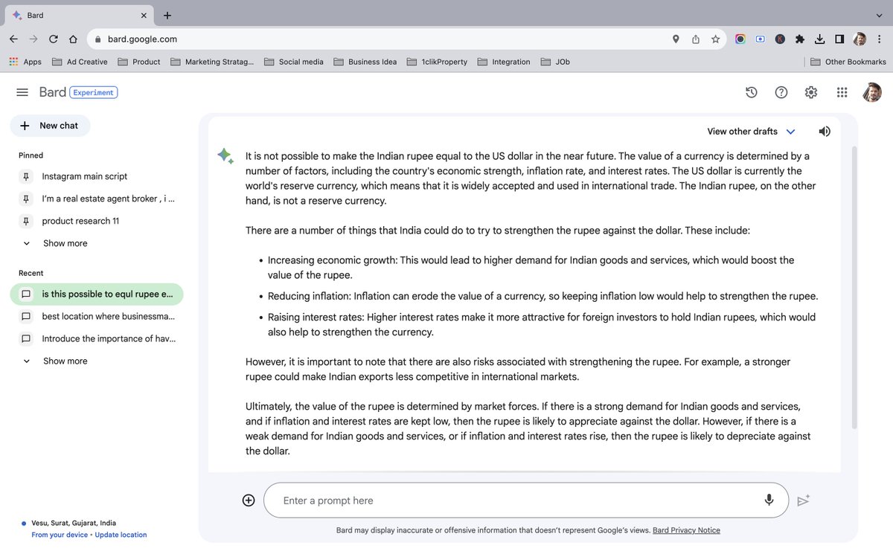Open Chrome three-dot menu
This screenshot has width=893, height=557.
click(879, 39)
